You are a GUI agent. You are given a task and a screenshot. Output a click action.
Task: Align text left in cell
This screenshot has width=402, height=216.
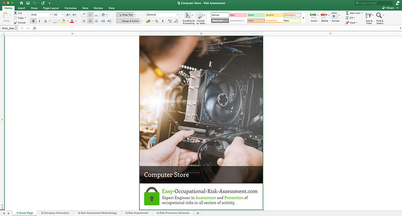point(84,21)
